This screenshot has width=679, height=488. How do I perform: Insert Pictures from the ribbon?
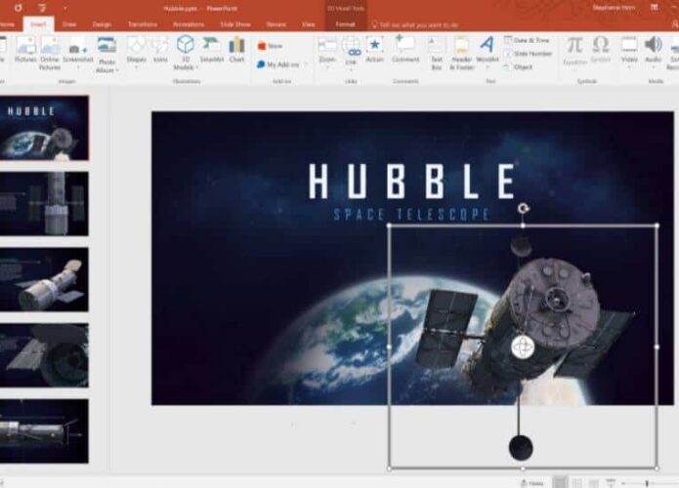pos(25,50)
